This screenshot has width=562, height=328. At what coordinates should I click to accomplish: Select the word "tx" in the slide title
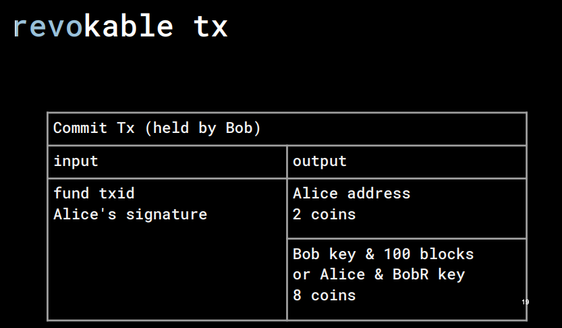tap(210, 26)
